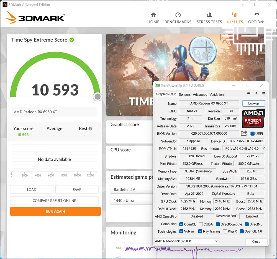Open the 1440p Ultra preset dropdown
Image resolution: width=277 pixels, height=259 pixels.
132,201
